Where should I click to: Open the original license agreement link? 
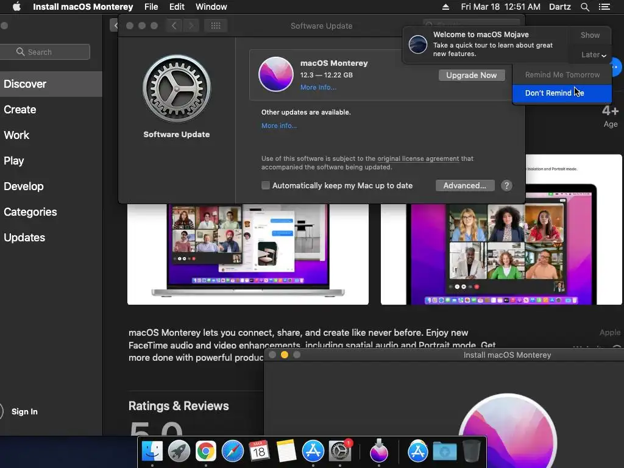(x=418, y=158)
